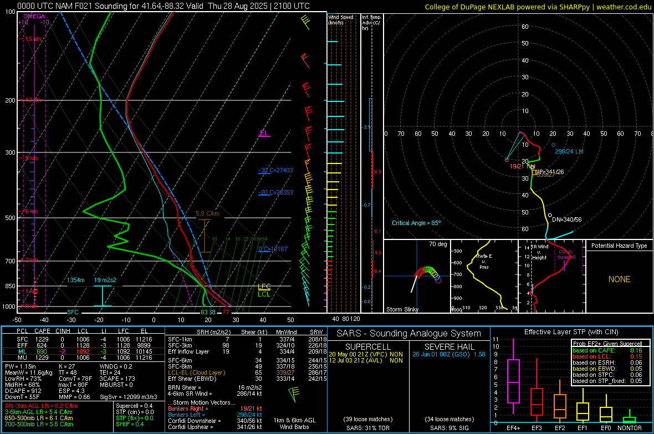The image size is (654, 434).
Task: Select the magenta OMEGA label
Action: 34,16
